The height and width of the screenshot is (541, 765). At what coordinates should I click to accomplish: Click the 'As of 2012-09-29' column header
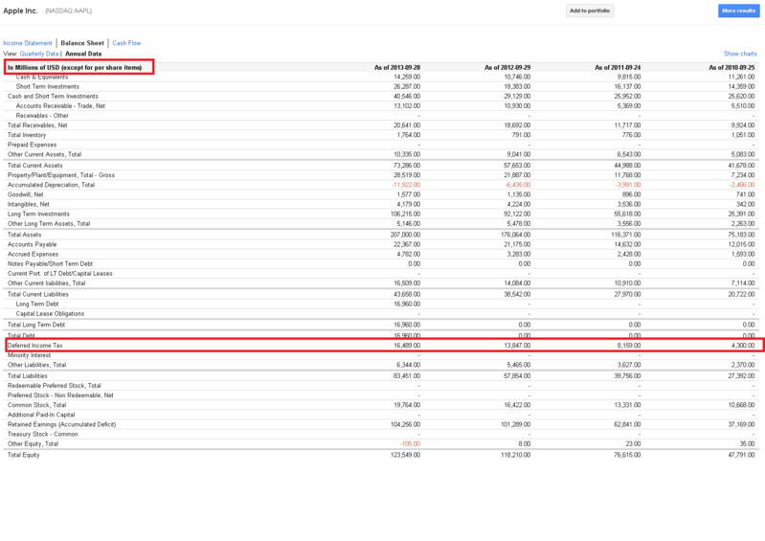[x=507, y=67]
